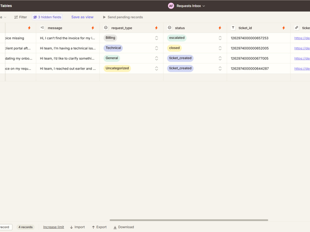Click long-text type icon beside message header
Screen dimensions: 310x232
point(42,28)
